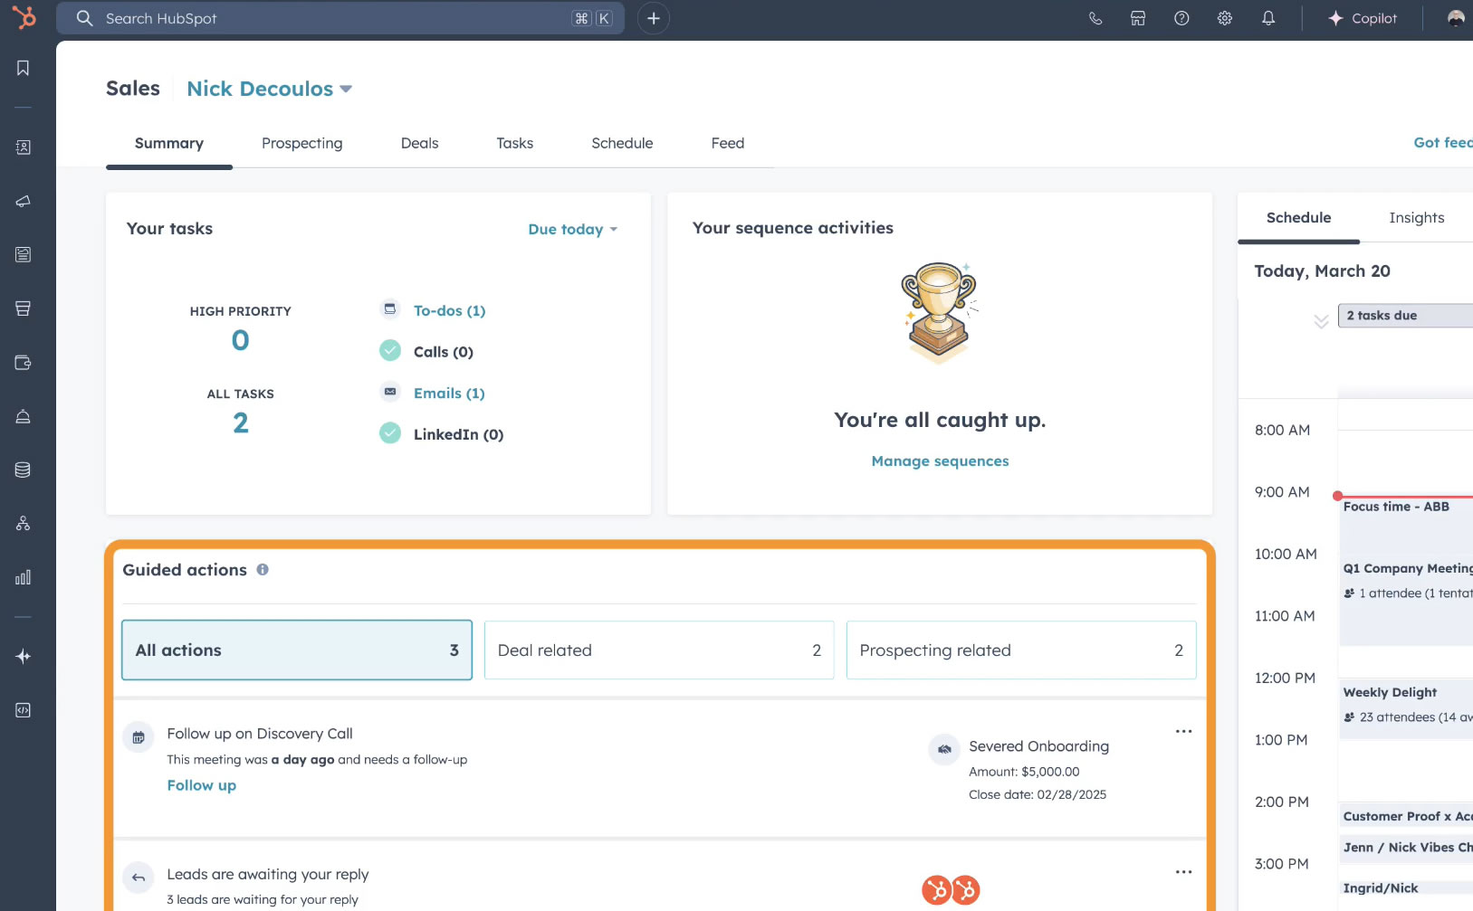Viewport: 1473px width, 911px height.
Task: Open the HubSpot sprocket home logo
Action: pyautogui.click(x=24, y=17)
